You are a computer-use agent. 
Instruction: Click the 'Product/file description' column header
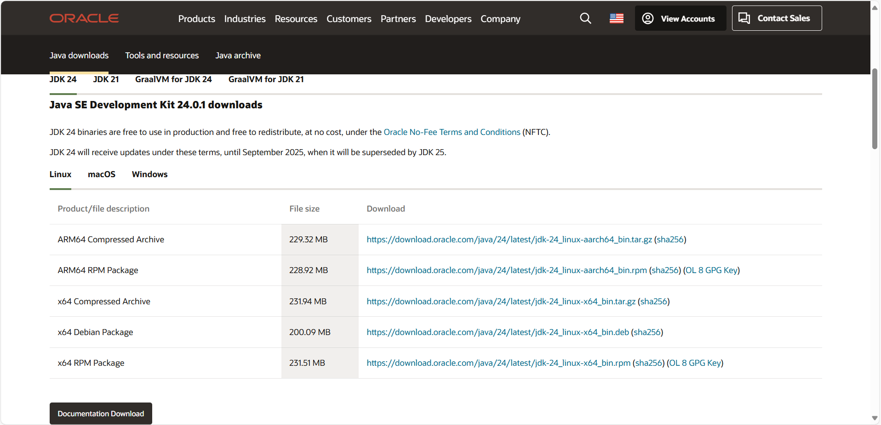[103, 209]
